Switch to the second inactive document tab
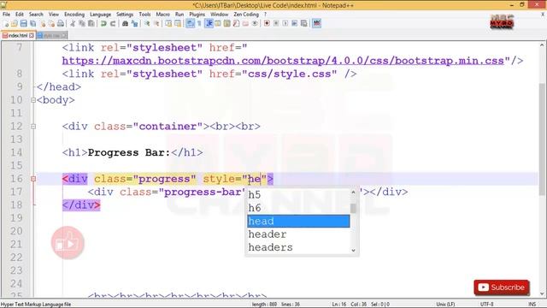This screenshot has width=547, height=308. point(51,36)
